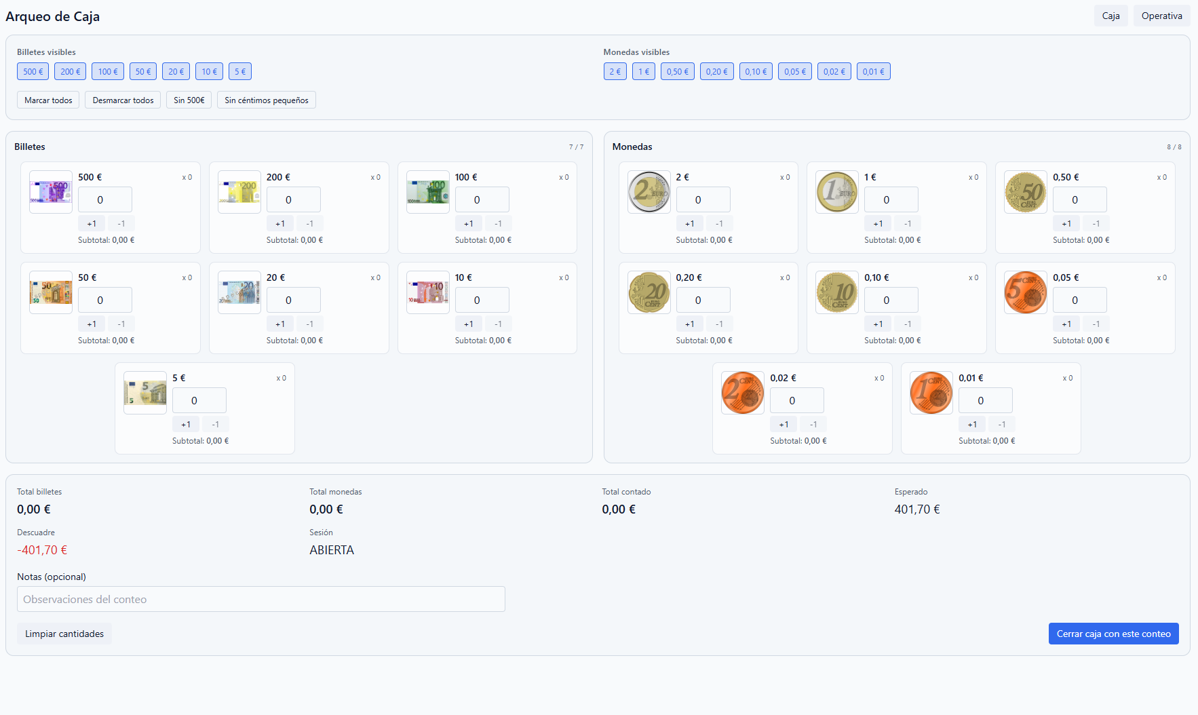Screen dimensions: 1198x715
Task: Decrease the 50 € count with -1
Action: [x=121, y=324]
